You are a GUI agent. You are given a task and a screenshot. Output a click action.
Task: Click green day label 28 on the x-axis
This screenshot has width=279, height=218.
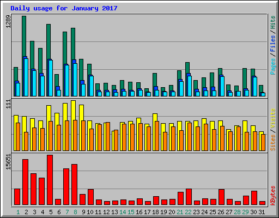point(237,212)
